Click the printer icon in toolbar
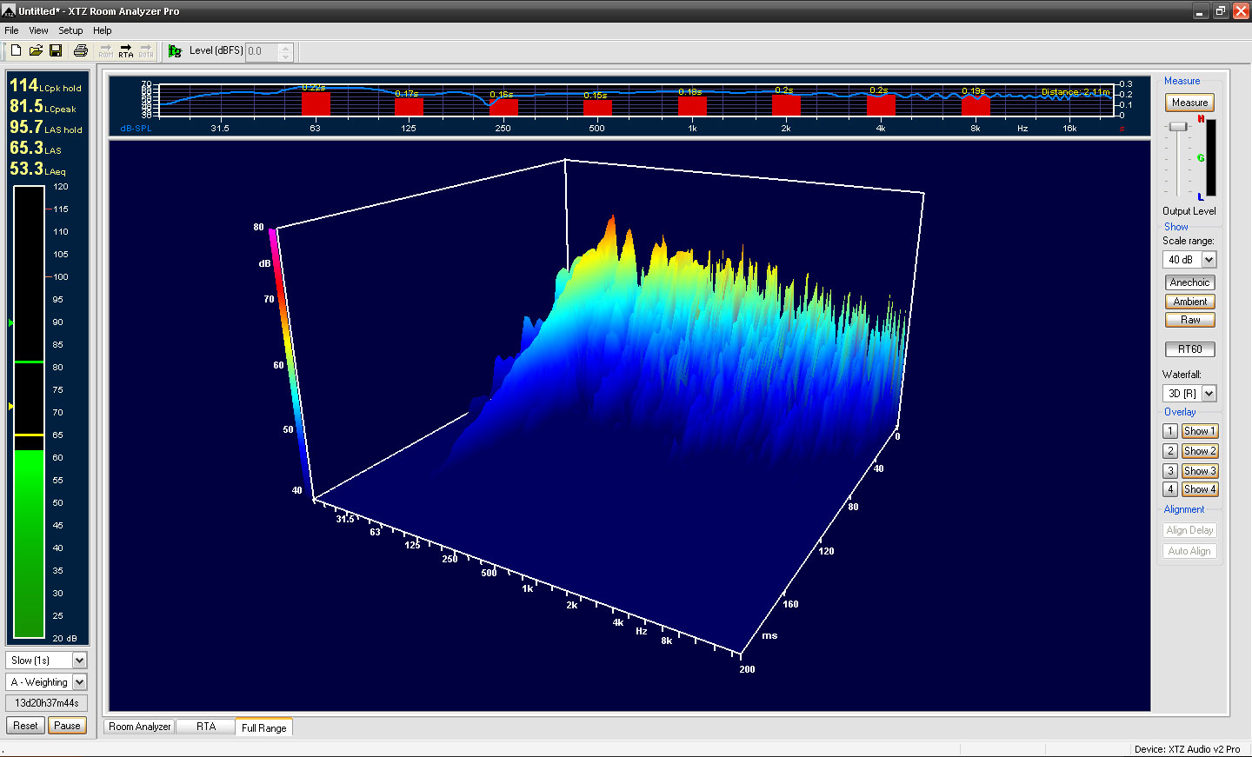Viewport: 1252px width, 757px height. 81,51
